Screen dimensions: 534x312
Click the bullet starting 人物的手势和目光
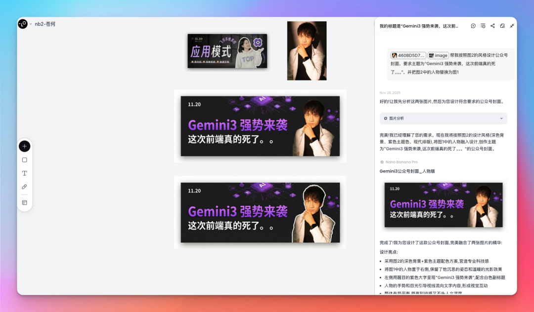point(436,286)
